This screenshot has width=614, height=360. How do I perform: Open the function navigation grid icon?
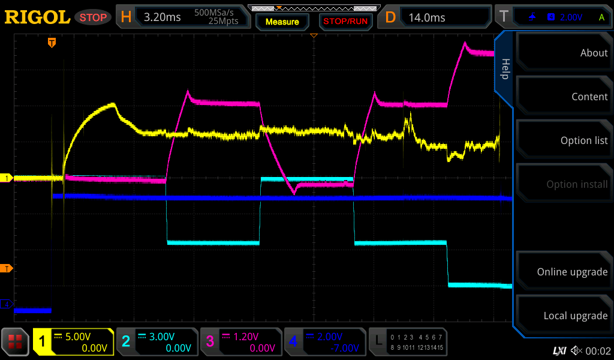click(16, 342)
